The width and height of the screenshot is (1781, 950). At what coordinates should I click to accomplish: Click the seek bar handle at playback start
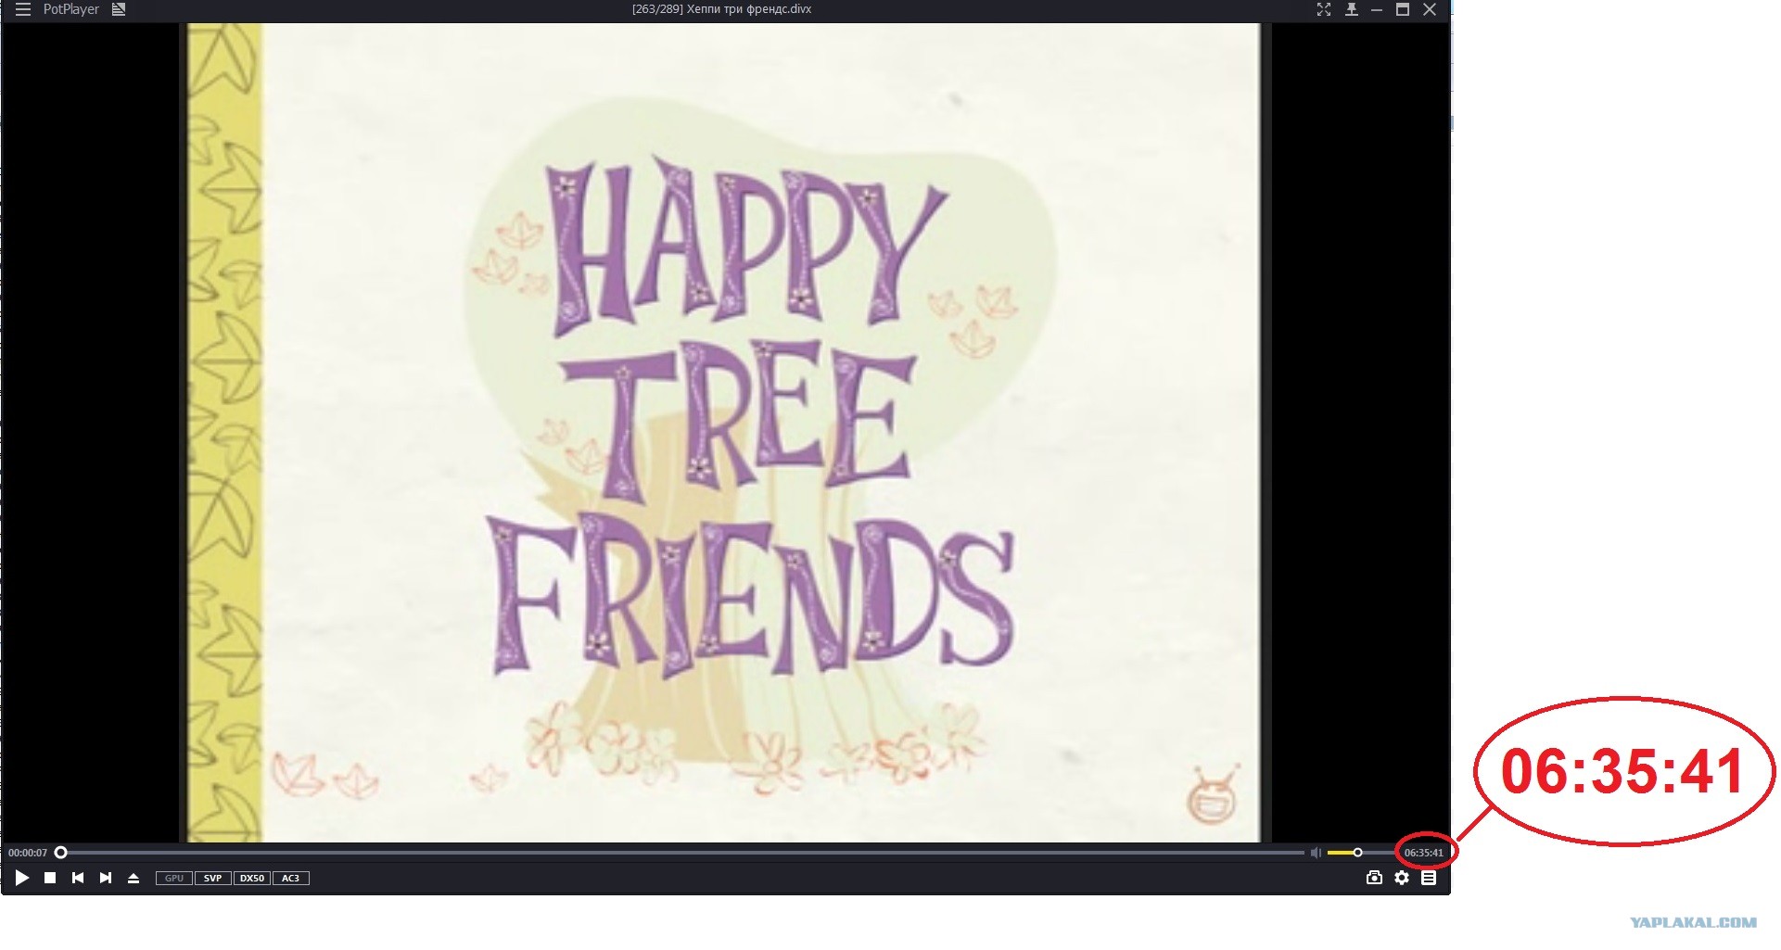(x=61, y=853)
